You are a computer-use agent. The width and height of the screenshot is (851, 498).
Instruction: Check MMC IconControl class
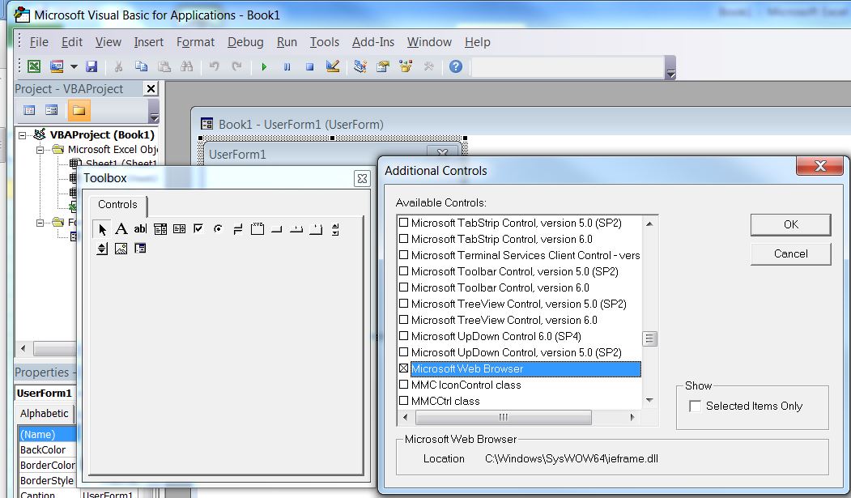pyautogui.click(x=404, y=385)
